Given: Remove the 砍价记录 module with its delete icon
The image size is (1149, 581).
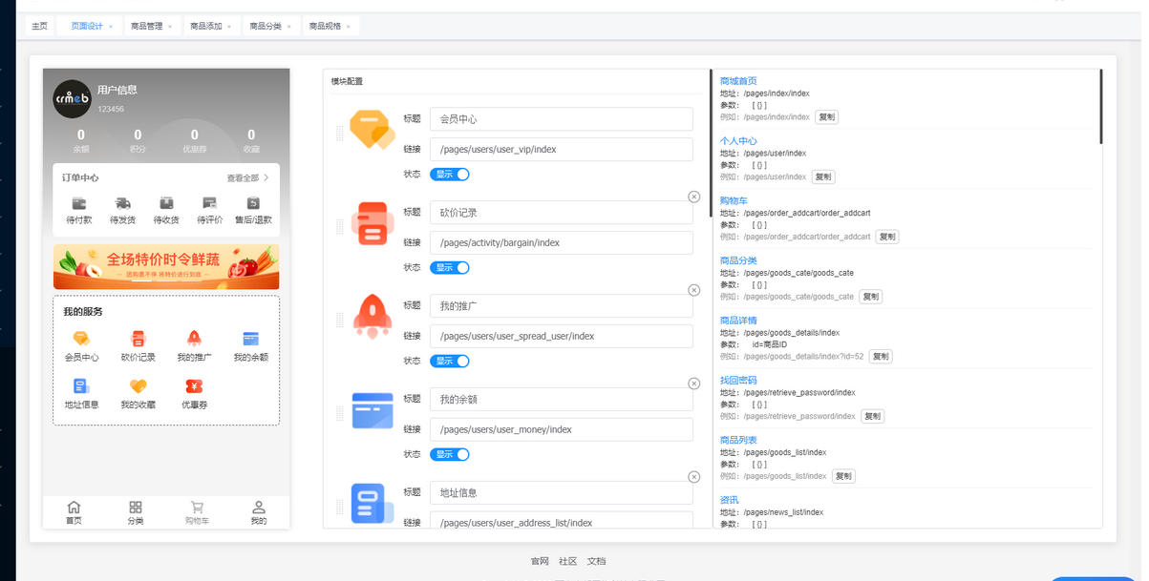Looking at the screenshot, I should 693,197.
